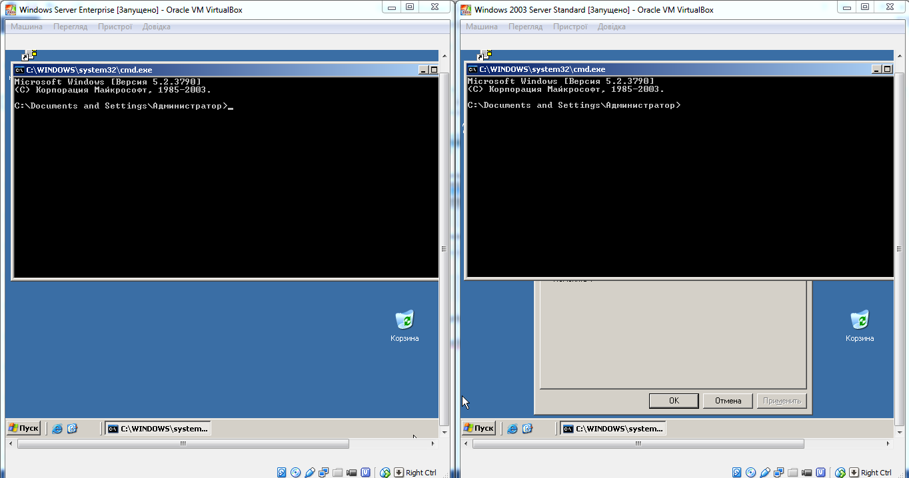Open USB devices indicator in Enterprise VM status bar
Viewport: 909px width, 478px height.
click(x=310, y=473)
